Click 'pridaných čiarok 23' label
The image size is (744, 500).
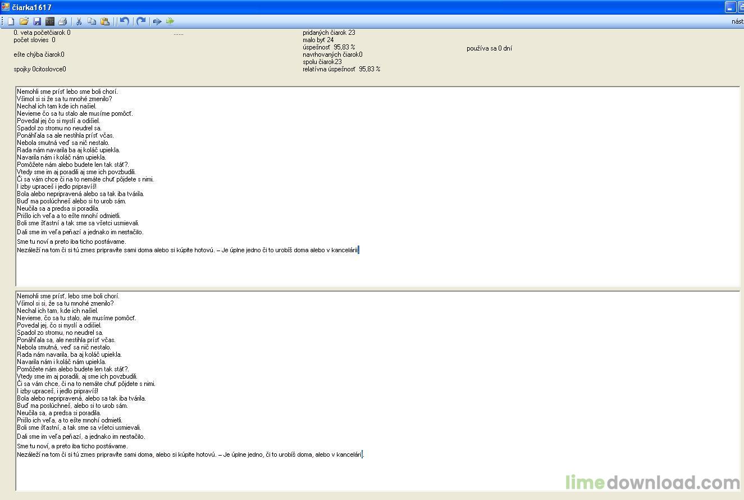point(329,33)
